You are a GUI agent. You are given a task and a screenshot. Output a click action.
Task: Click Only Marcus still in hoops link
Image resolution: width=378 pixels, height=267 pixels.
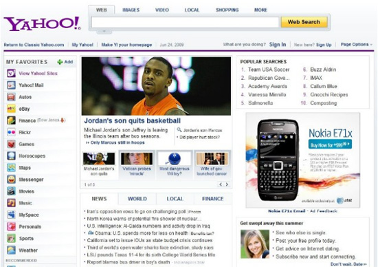[x=118, y=142]
